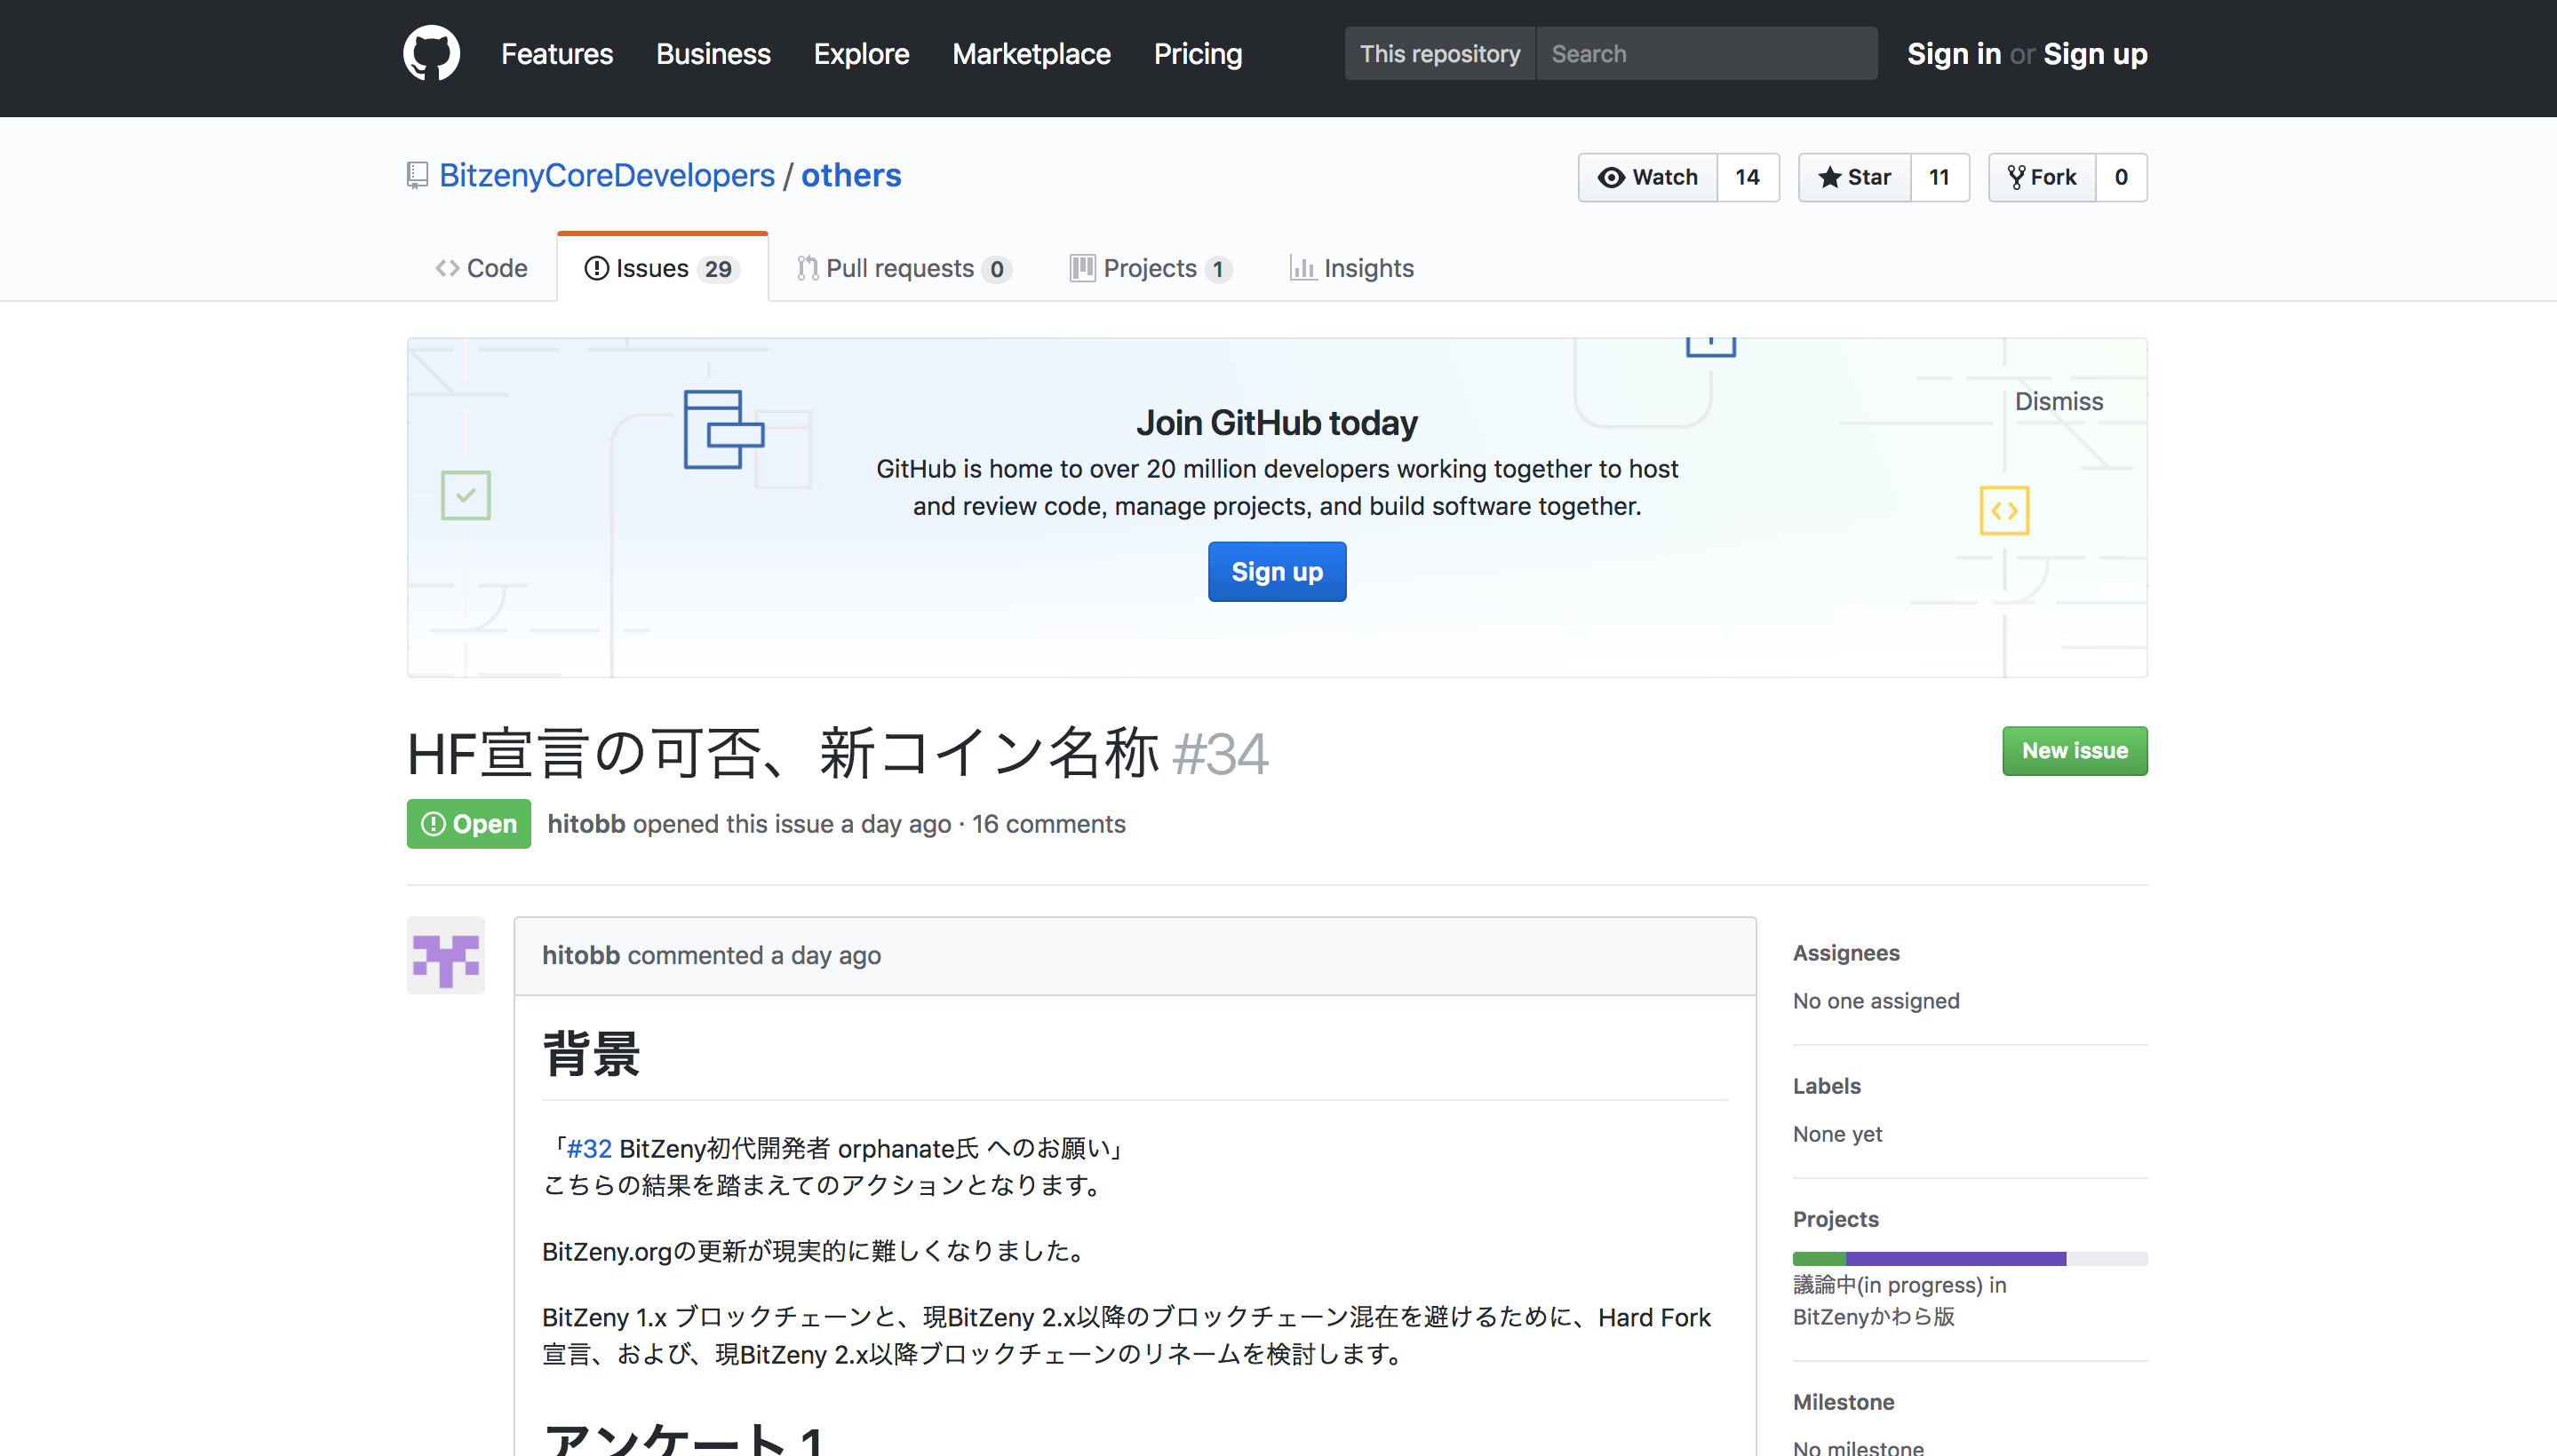Click the a day ago comment timestamp
Viewport: 2557px width, 1456px height.
(825, 955)
